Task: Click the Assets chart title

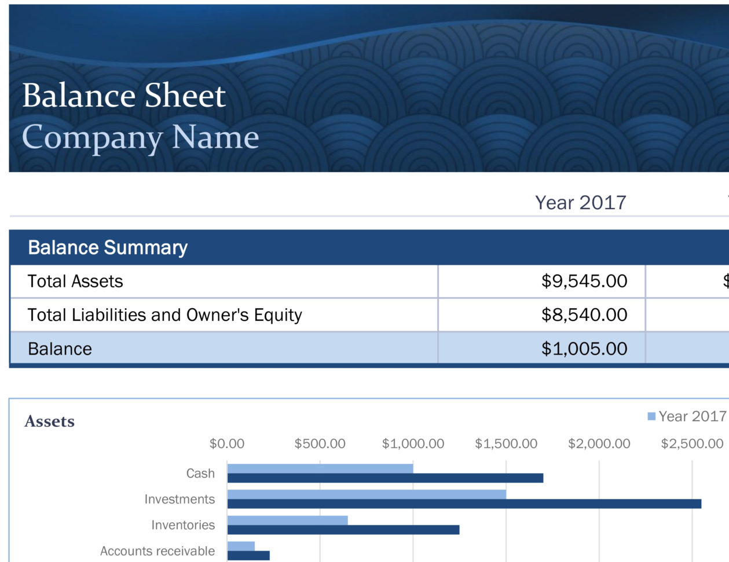Action: tap(49, 421)
